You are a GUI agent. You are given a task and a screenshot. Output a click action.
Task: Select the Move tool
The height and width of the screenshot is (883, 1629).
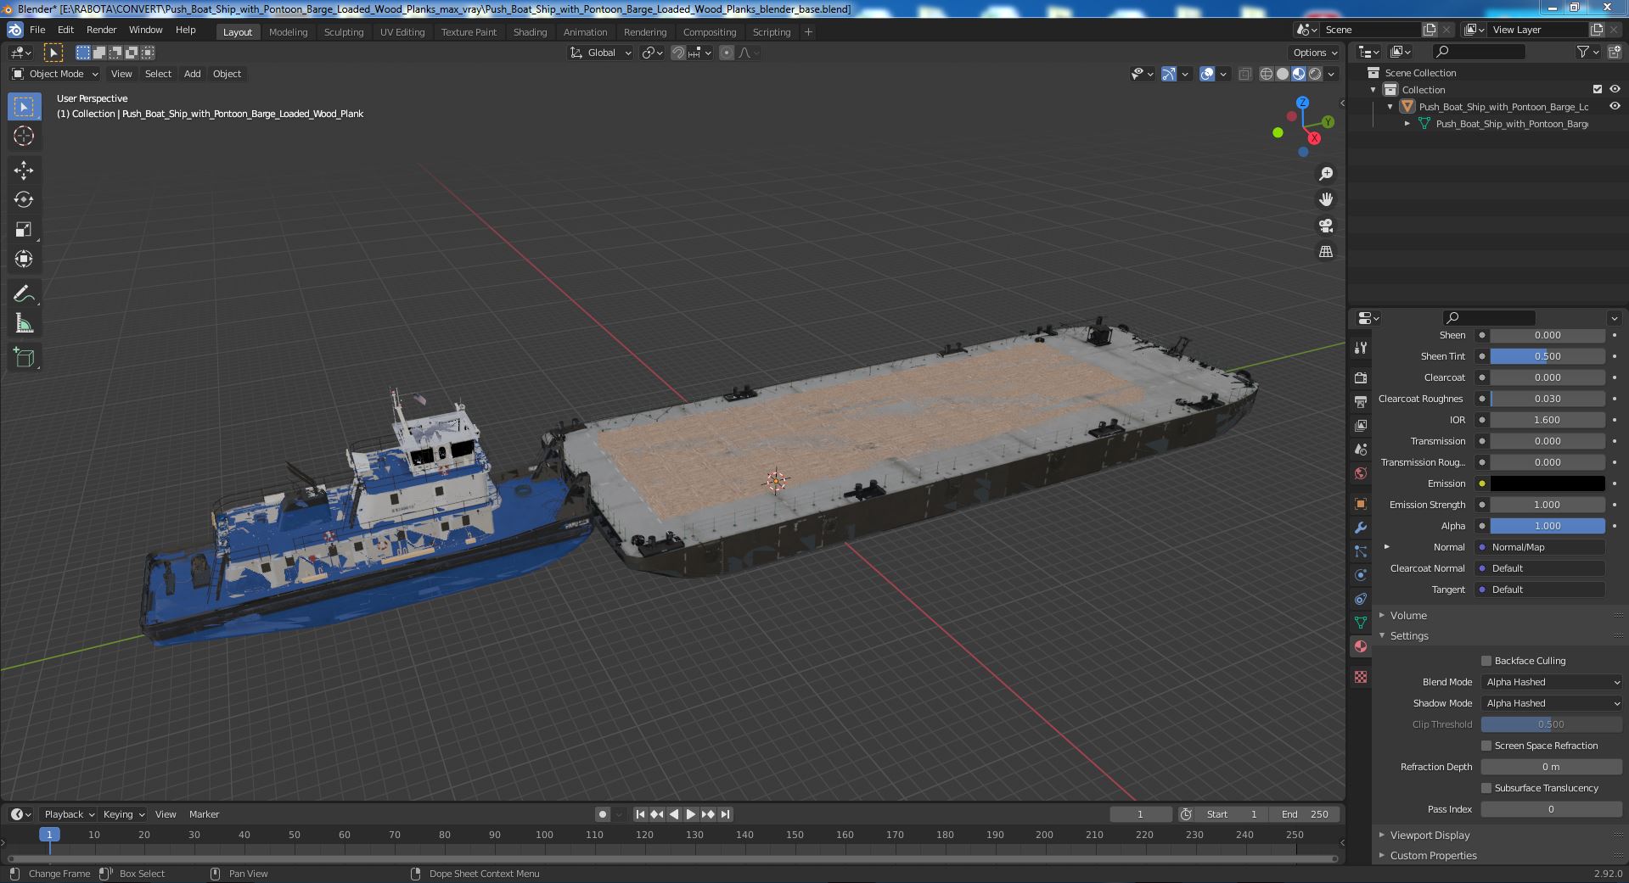click(24, 170)
